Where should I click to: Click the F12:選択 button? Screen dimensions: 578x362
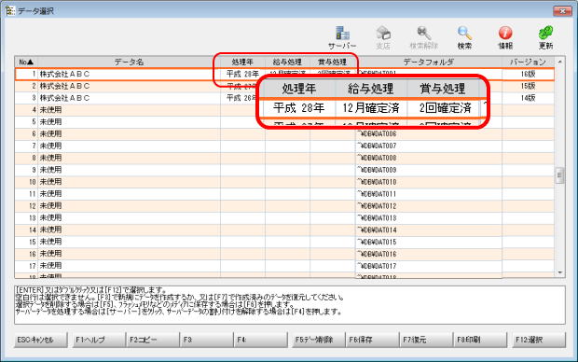coord(539,340)
